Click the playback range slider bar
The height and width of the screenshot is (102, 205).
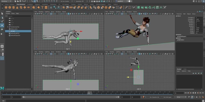(x=71, y=97)
